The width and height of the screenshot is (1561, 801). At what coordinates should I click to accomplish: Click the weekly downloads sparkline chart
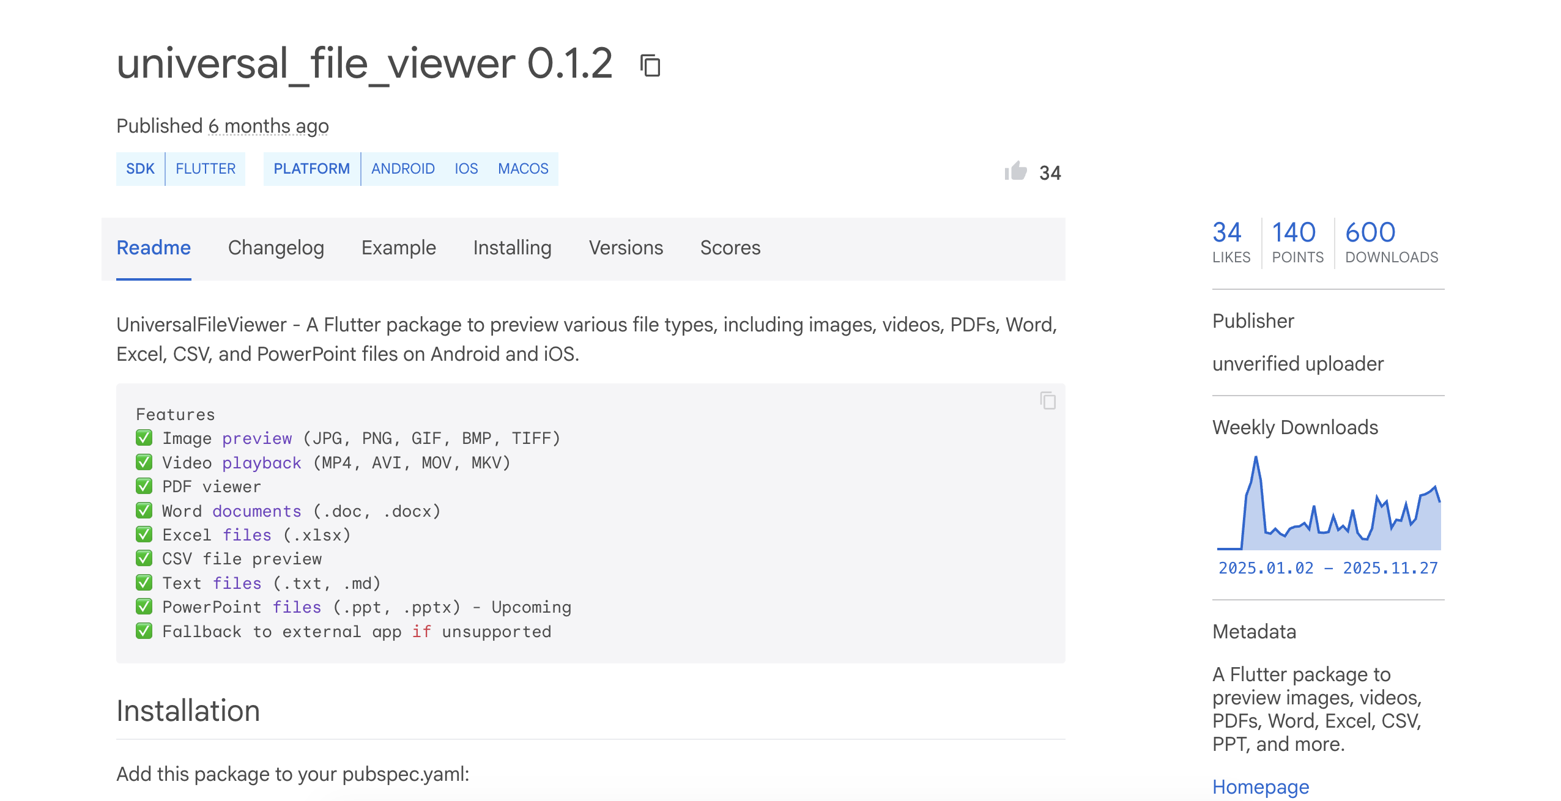[x=1329, y=503]
